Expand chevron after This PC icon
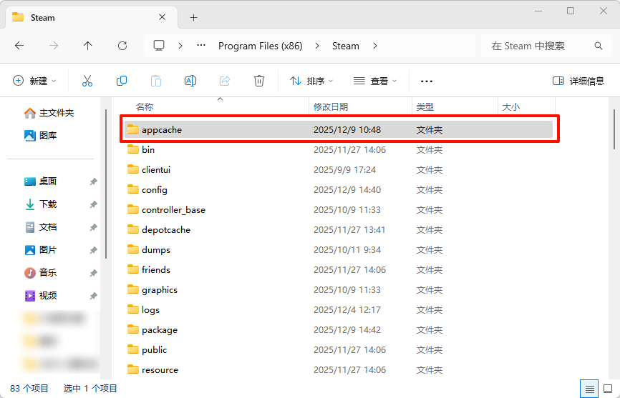The image size is (620, 398). pyautogui.click(x=180, y=46)
